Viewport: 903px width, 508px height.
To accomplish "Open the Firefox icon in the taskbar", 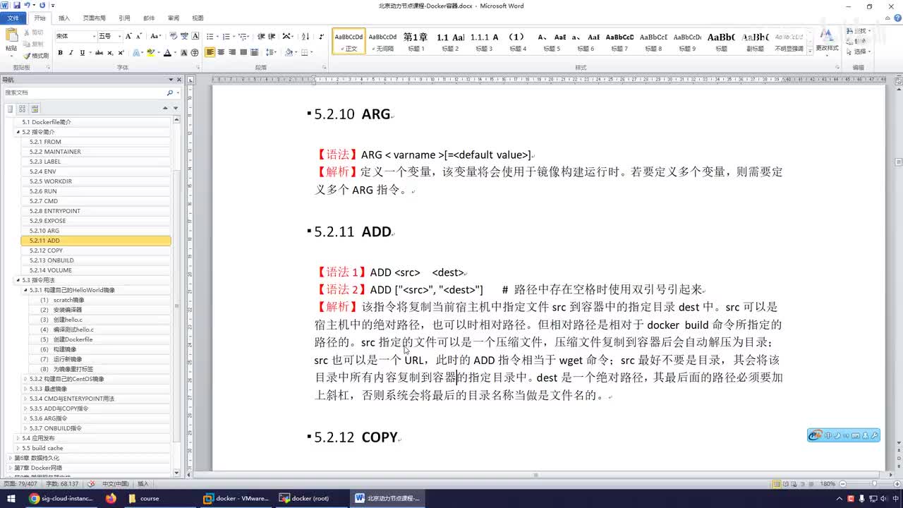I will [x=111, y=498].
